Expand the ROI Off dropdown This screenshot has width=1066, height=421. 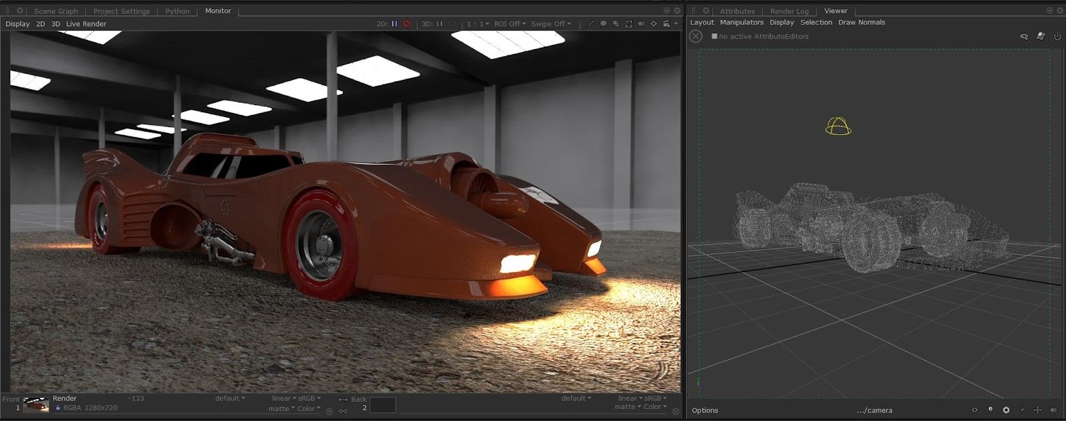(510, 23)
